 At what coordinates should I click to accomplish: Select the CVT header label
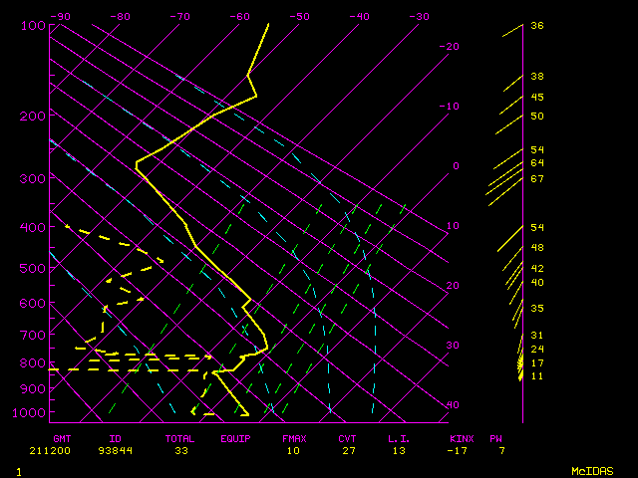click(x=347, y=438)
